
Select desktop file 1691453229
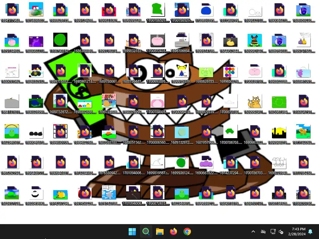coord(85,195)
